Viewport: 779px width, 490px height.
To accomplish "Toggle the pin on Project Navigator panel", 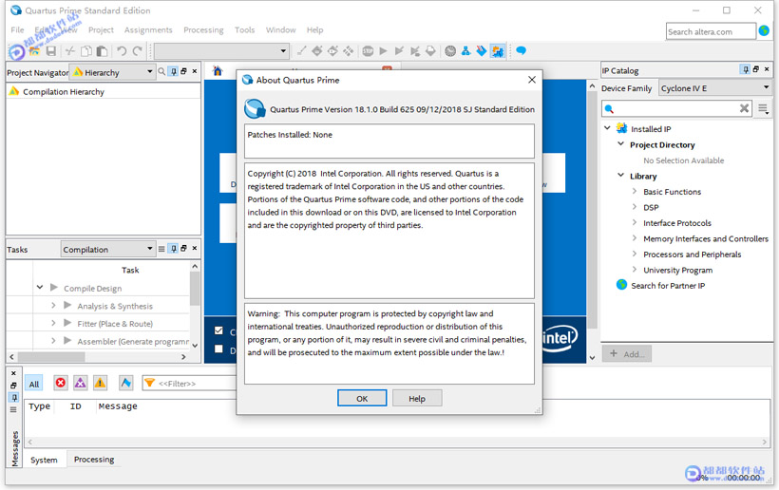I will 174,71.
